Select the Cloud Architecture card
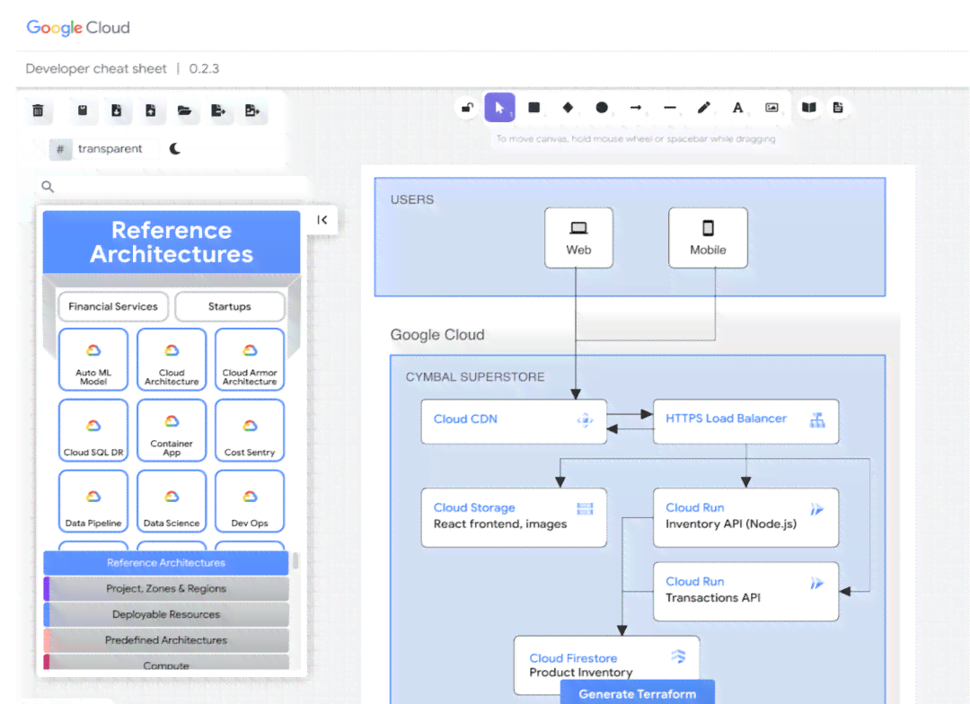 172,359
